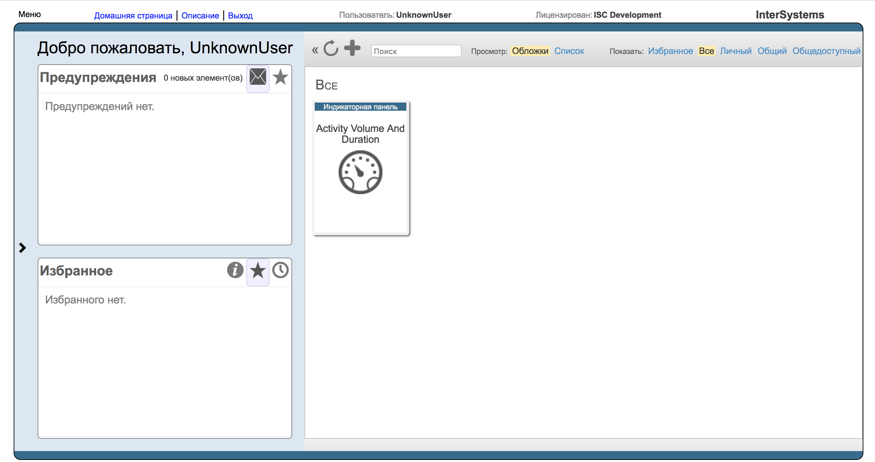
Task: Click the info icon in Избранное panel
Action: pos(235,270)
